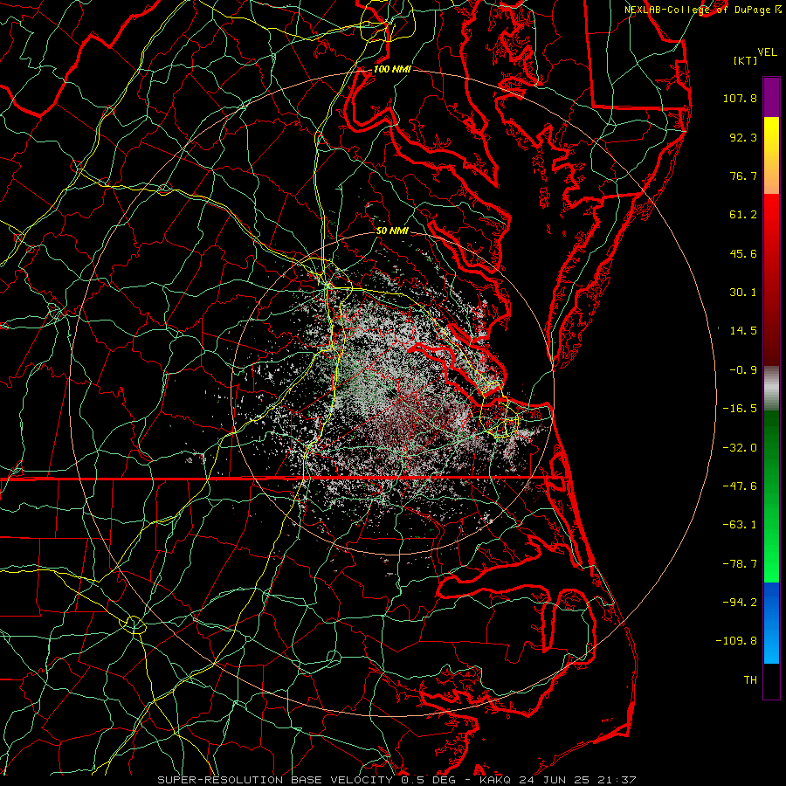
Task: Click the KAKQ radar site identifier
Action: pyautogui.click(x=495, y=780)
